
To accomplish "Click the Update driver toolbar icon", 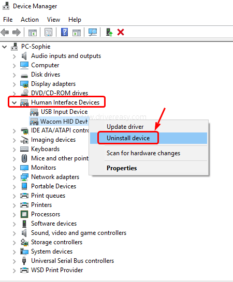I will [109, 32].
